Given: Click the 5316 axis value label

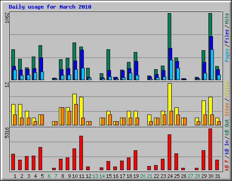Looking at the screenshot, I should point(7,133).
